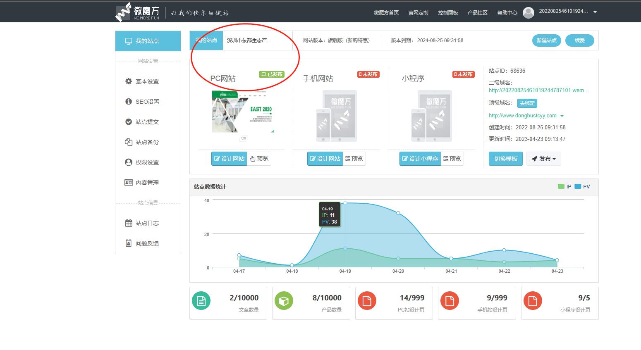Click the 切换模板 button

(x=506, y=159)
